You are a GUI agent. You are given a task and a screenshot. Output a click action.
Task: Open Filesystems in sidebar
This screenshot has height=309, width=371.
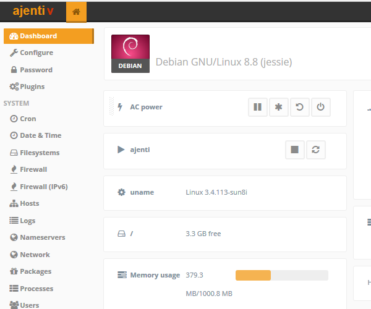[35, 153]
